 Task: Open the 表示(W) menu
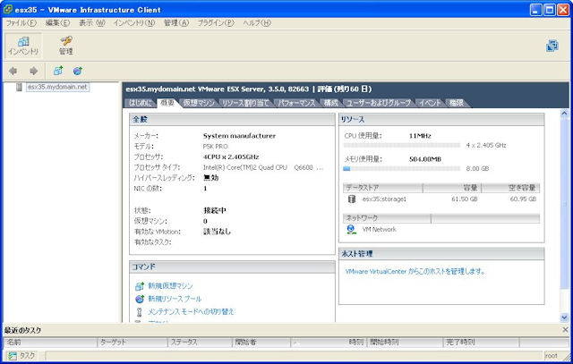92,22
